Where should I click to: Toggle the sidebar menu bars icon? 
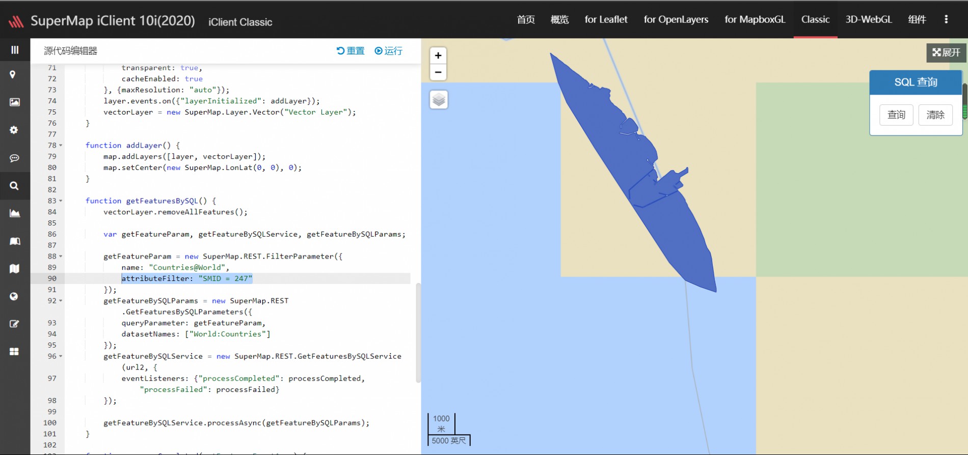(15, 50)
